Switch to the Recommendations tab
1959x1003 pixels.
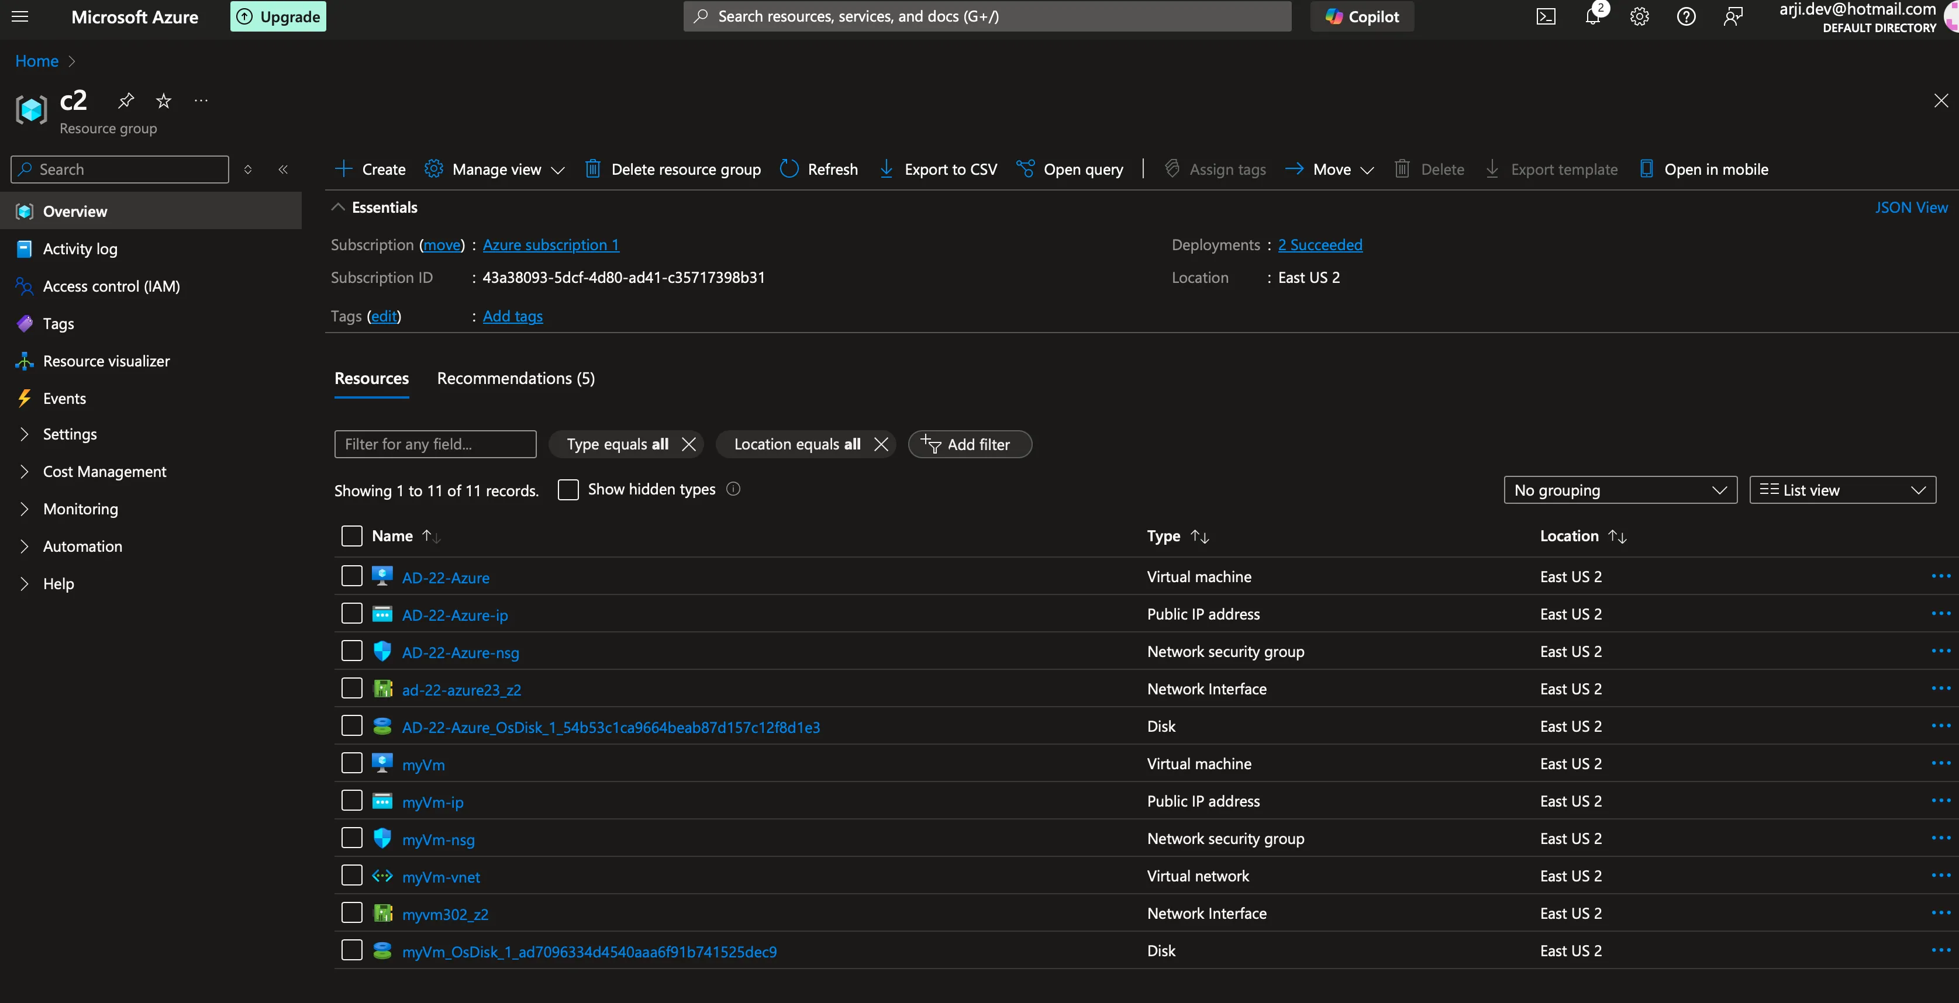pyautogui.click(x=515, y=378)
